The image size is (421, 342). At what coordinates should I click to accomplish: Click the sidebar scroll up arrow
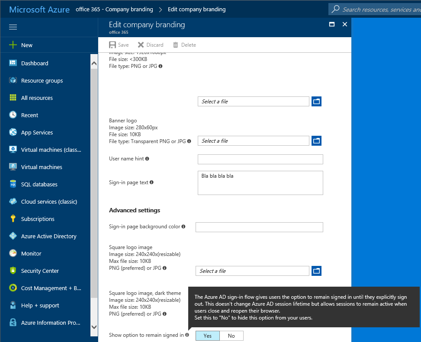pos(94,63)
